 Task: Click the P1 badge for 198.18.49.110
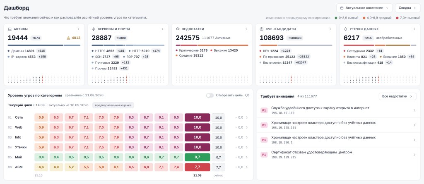(x=264, y=110)
